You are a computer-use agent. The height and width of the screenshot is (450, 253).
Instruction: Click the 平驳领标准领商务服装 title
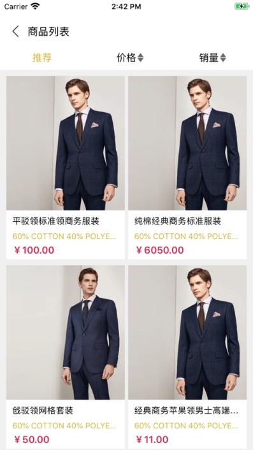click(55, 221)
